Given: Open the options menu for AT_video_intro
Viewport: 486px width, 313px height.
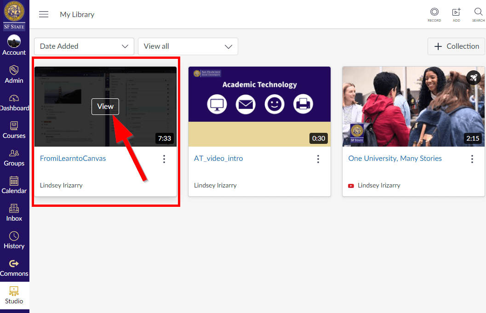Looking at the screenshot, I should click(x=318, y=159).
